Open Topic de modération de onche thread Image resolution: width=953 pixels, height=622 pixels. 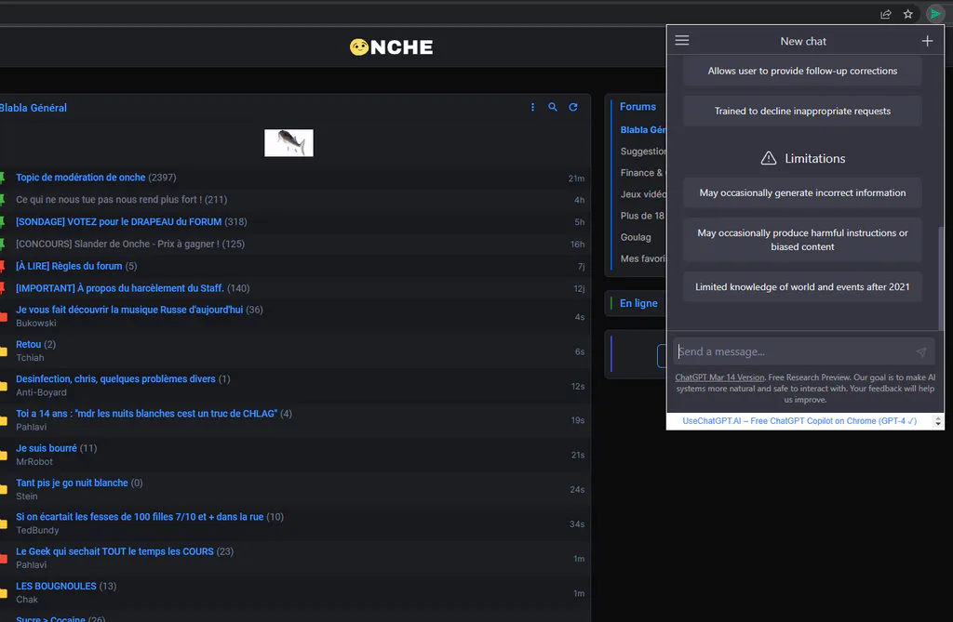(x=80, y=178)
